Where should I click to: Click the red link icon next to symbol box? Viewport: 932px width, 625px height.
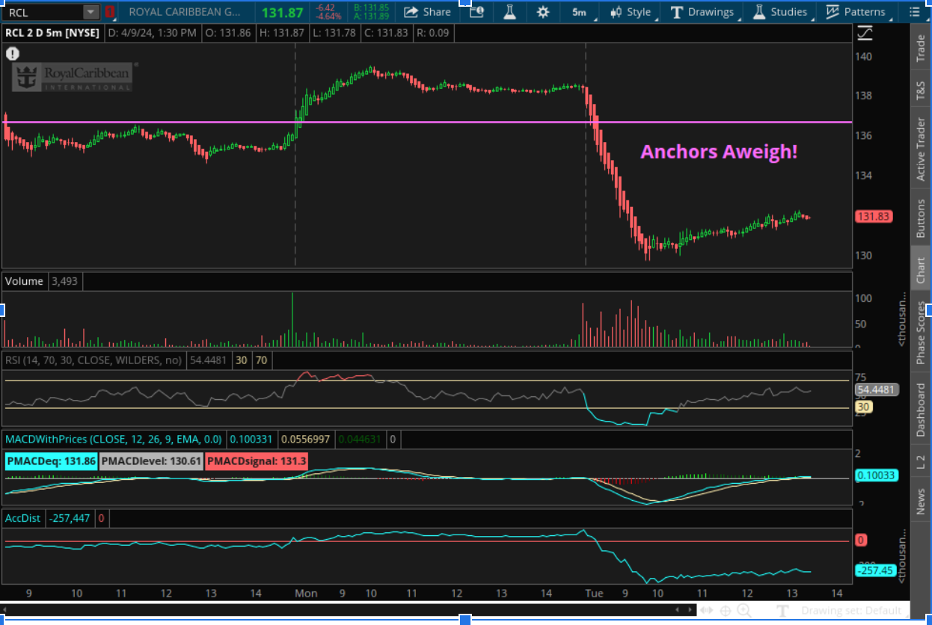click(x=110, y=12)
